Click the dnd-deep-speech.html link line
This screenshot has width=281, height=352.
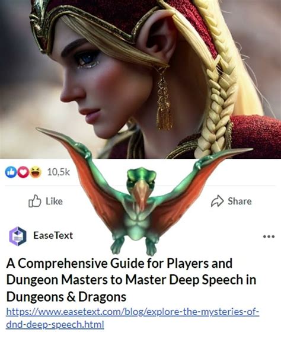(55, 325)
